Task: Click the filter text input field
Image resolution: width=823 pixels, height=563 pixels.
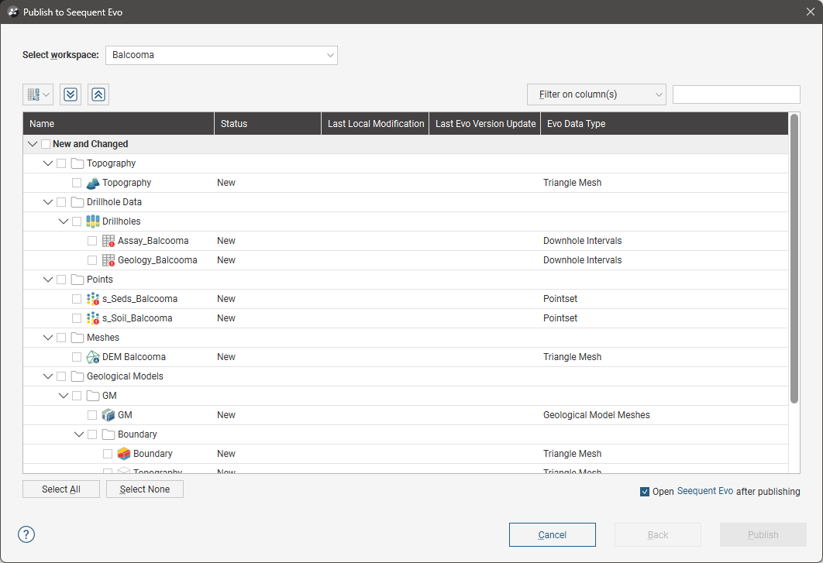Action: click(736, 94)
